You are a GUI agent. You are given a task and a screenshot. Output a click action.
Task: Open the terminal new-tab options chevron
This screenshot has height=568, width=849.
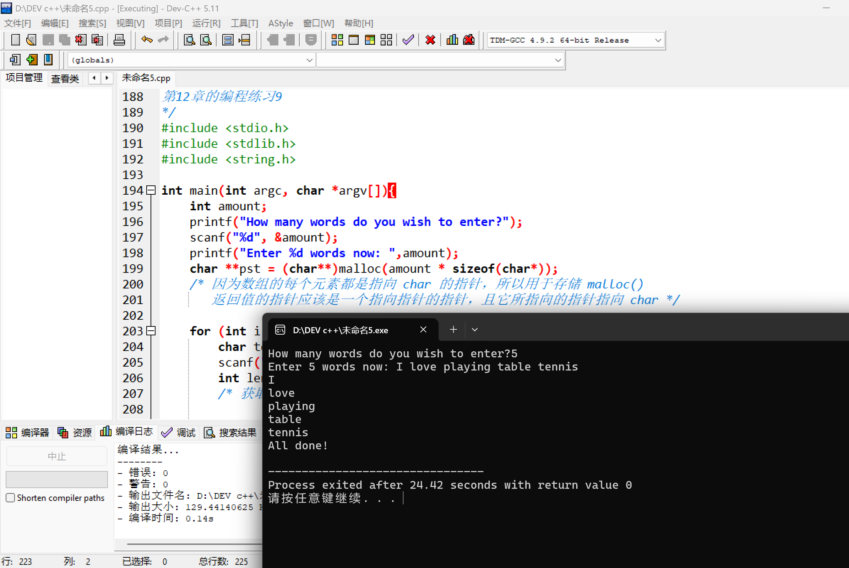pos(474,330)
